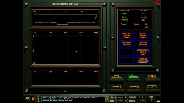Click the DEPTH readout 0400 ft
This screenshot has height=103, width=184.
coord(122,97)
